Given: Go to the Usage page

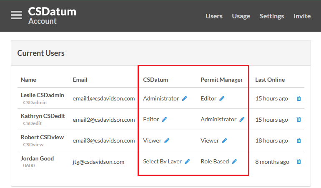Looking at the screenshot, I should 241,16.
